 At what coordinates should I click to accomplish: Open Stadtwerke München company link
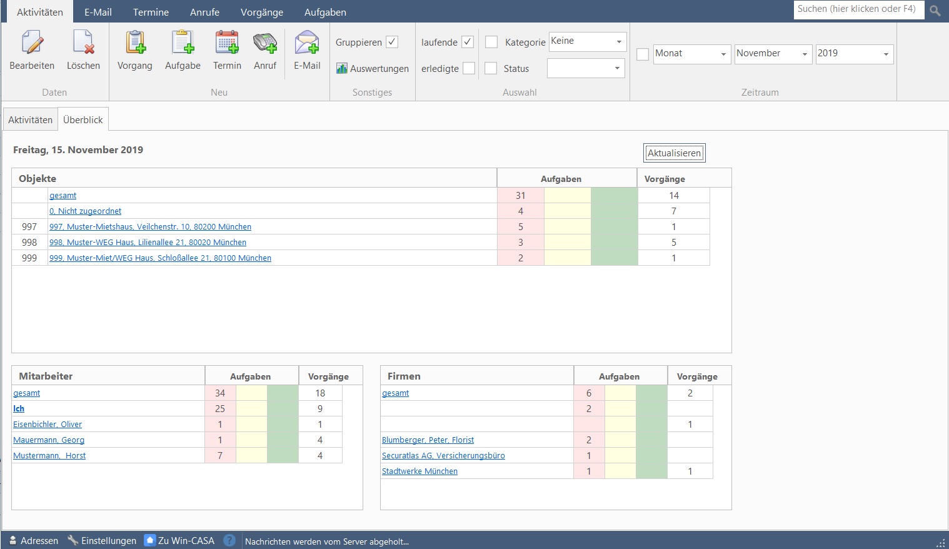[420, 471]
